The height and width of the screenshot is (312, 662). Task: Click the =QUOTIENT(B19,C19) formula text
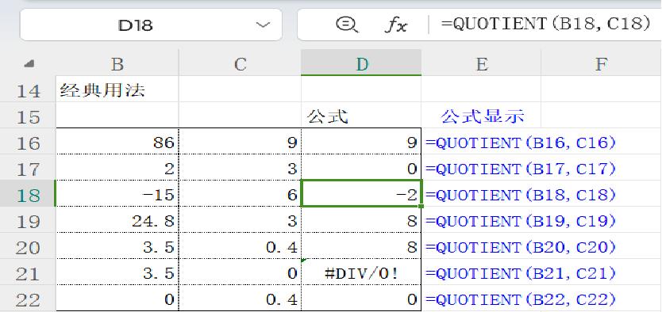521,221
